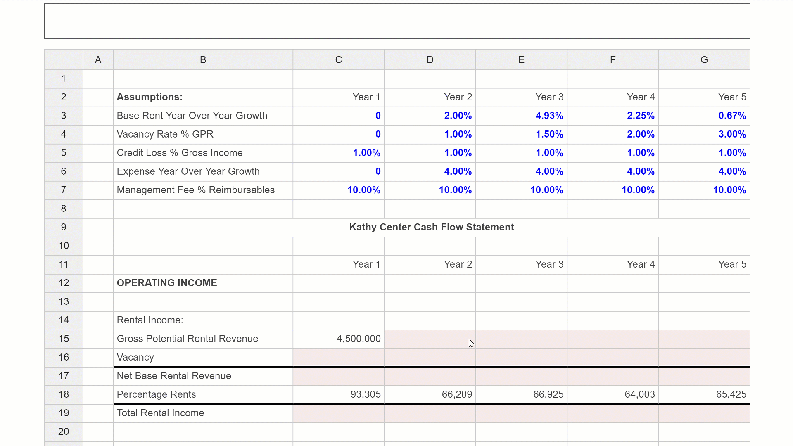Select column header G

point(704,59)
